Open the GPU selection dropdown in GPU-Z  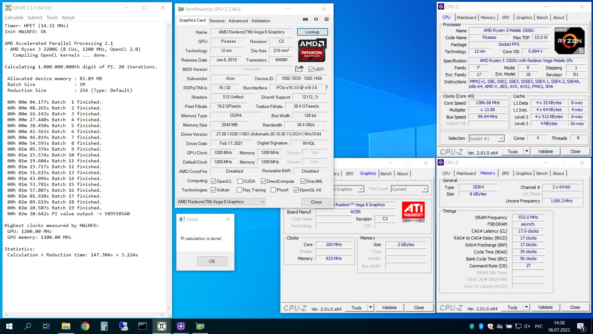[x=221, y=202]
